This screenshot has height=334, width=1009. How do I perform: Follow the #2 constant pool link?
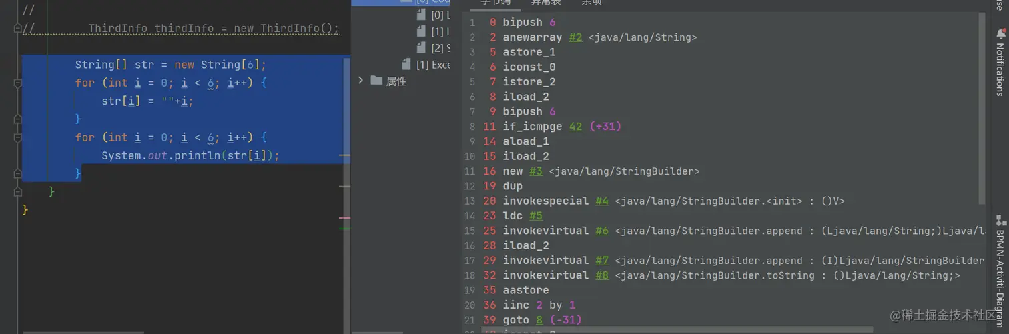coord(575,37)
